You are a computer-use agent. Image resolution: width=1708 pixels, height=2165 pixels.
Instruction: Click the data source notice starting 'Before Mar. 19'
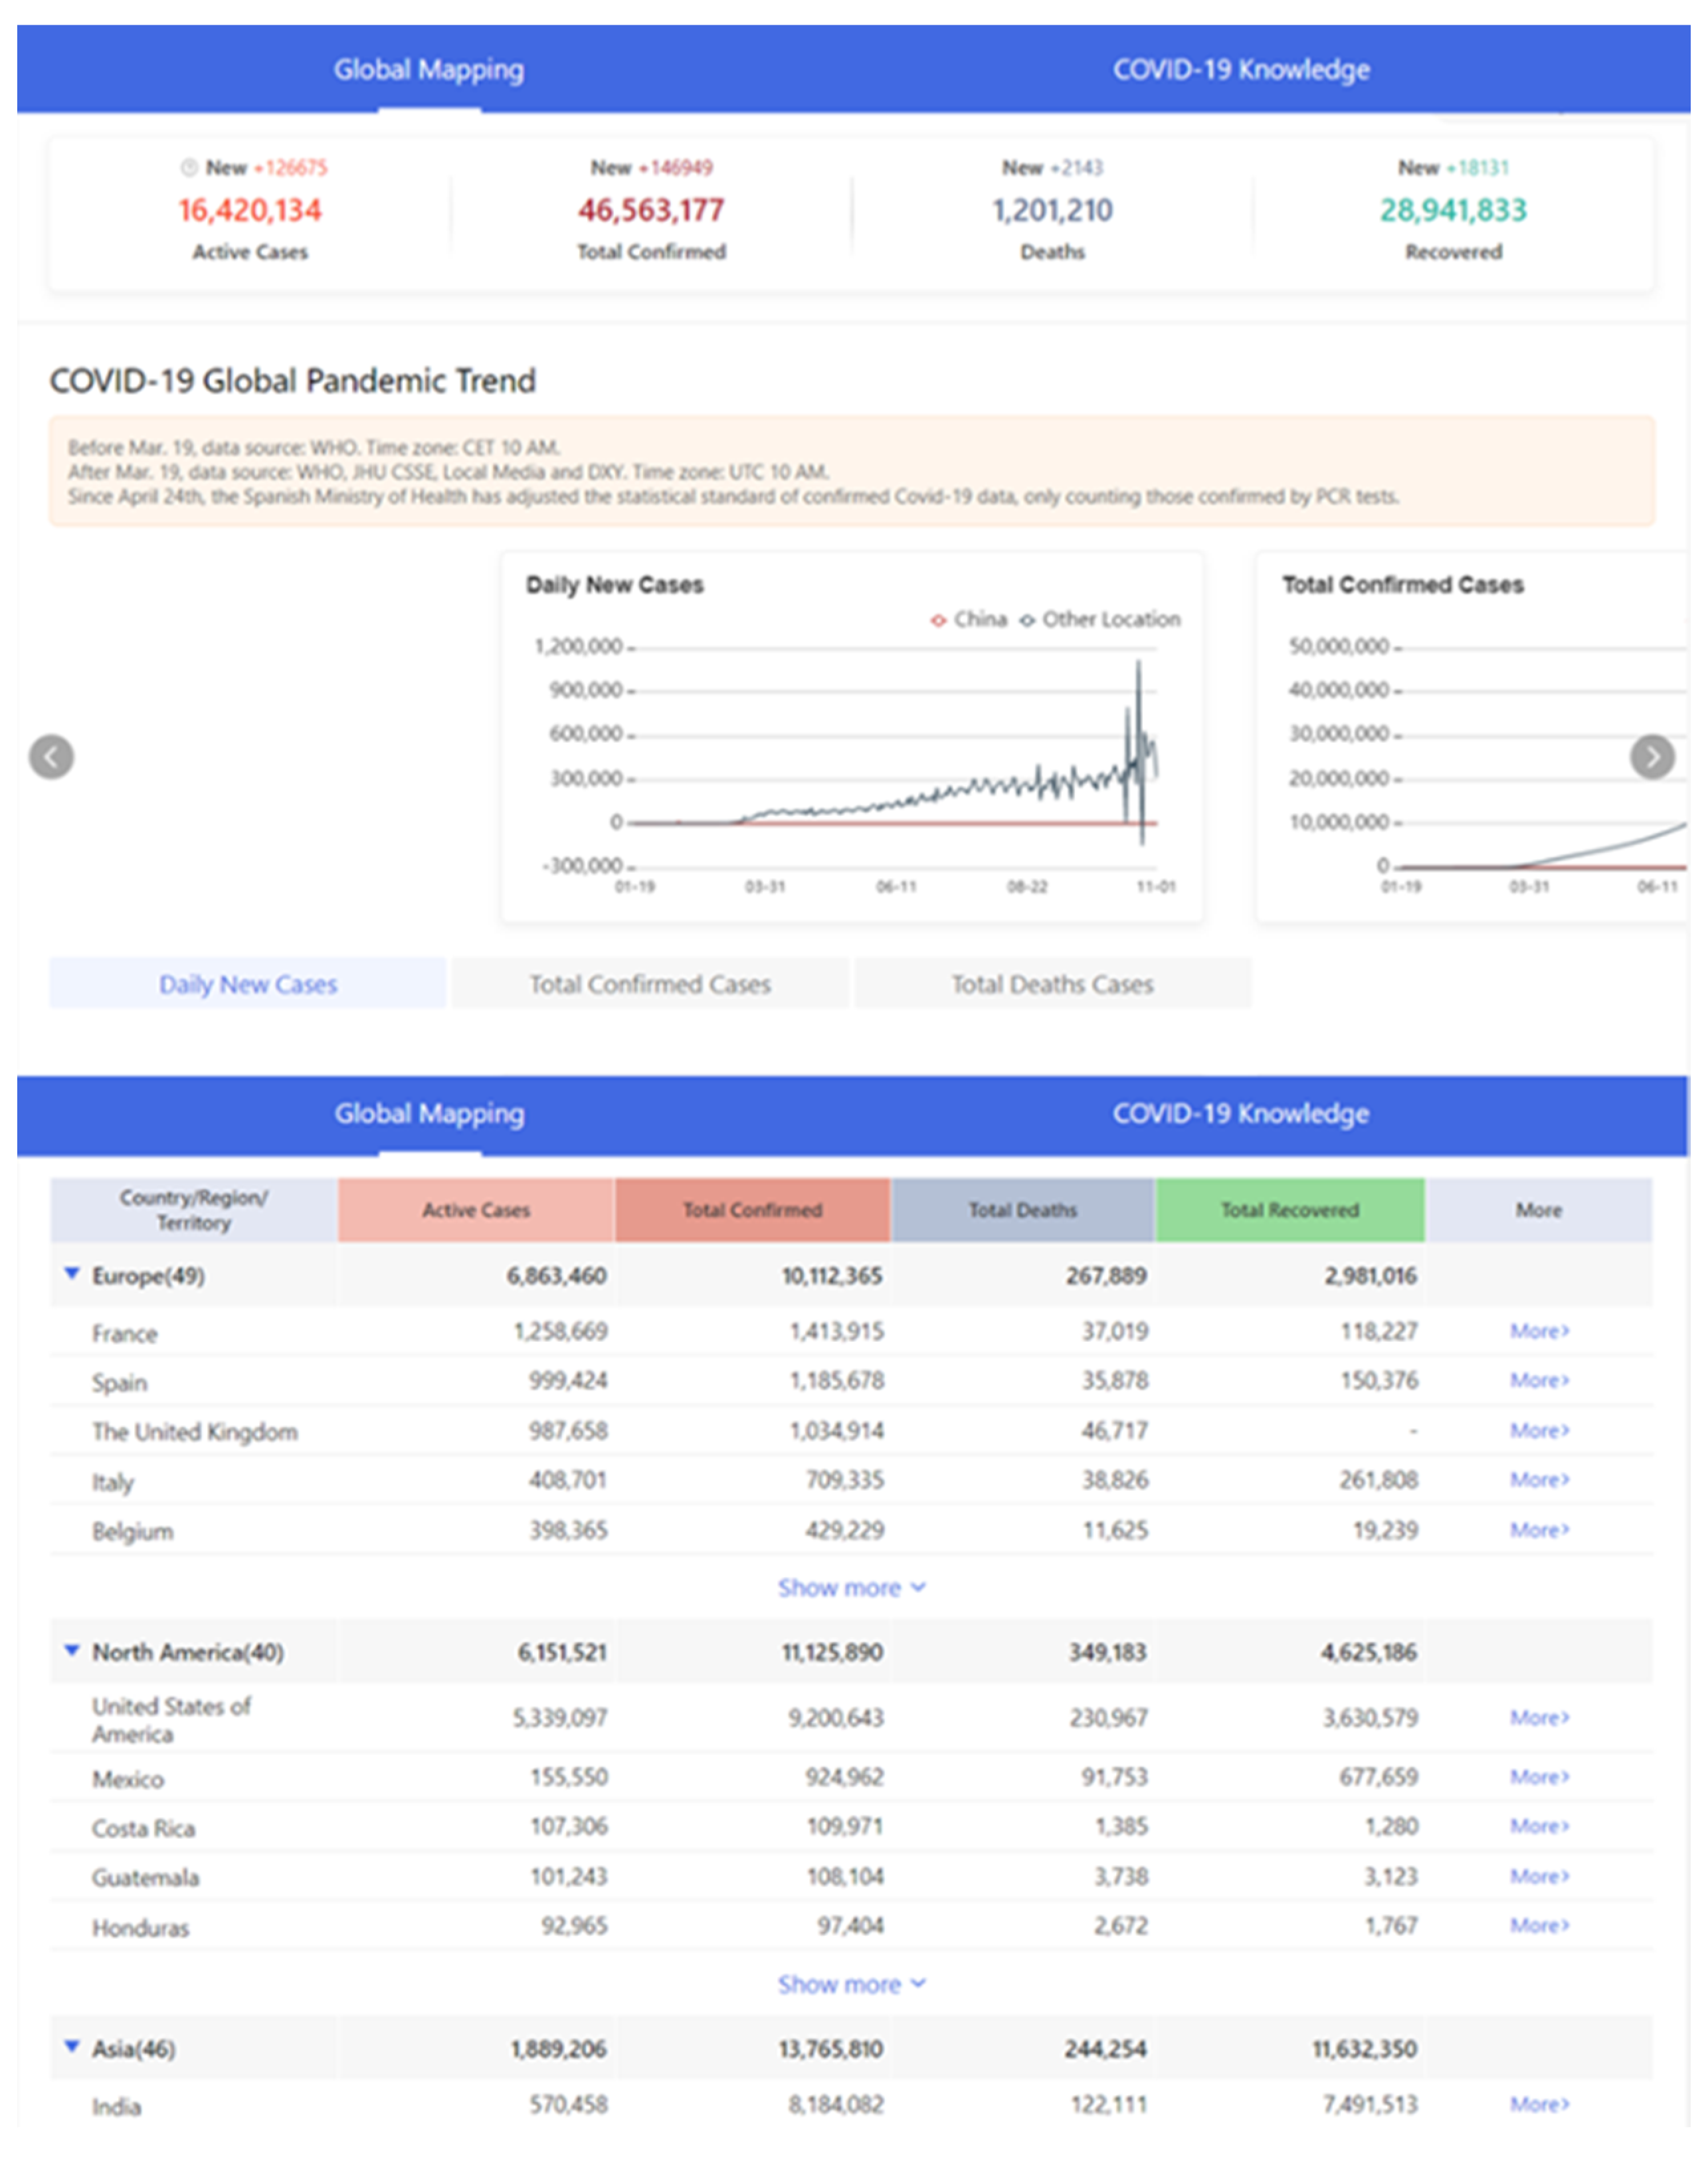tap(852, 471)
